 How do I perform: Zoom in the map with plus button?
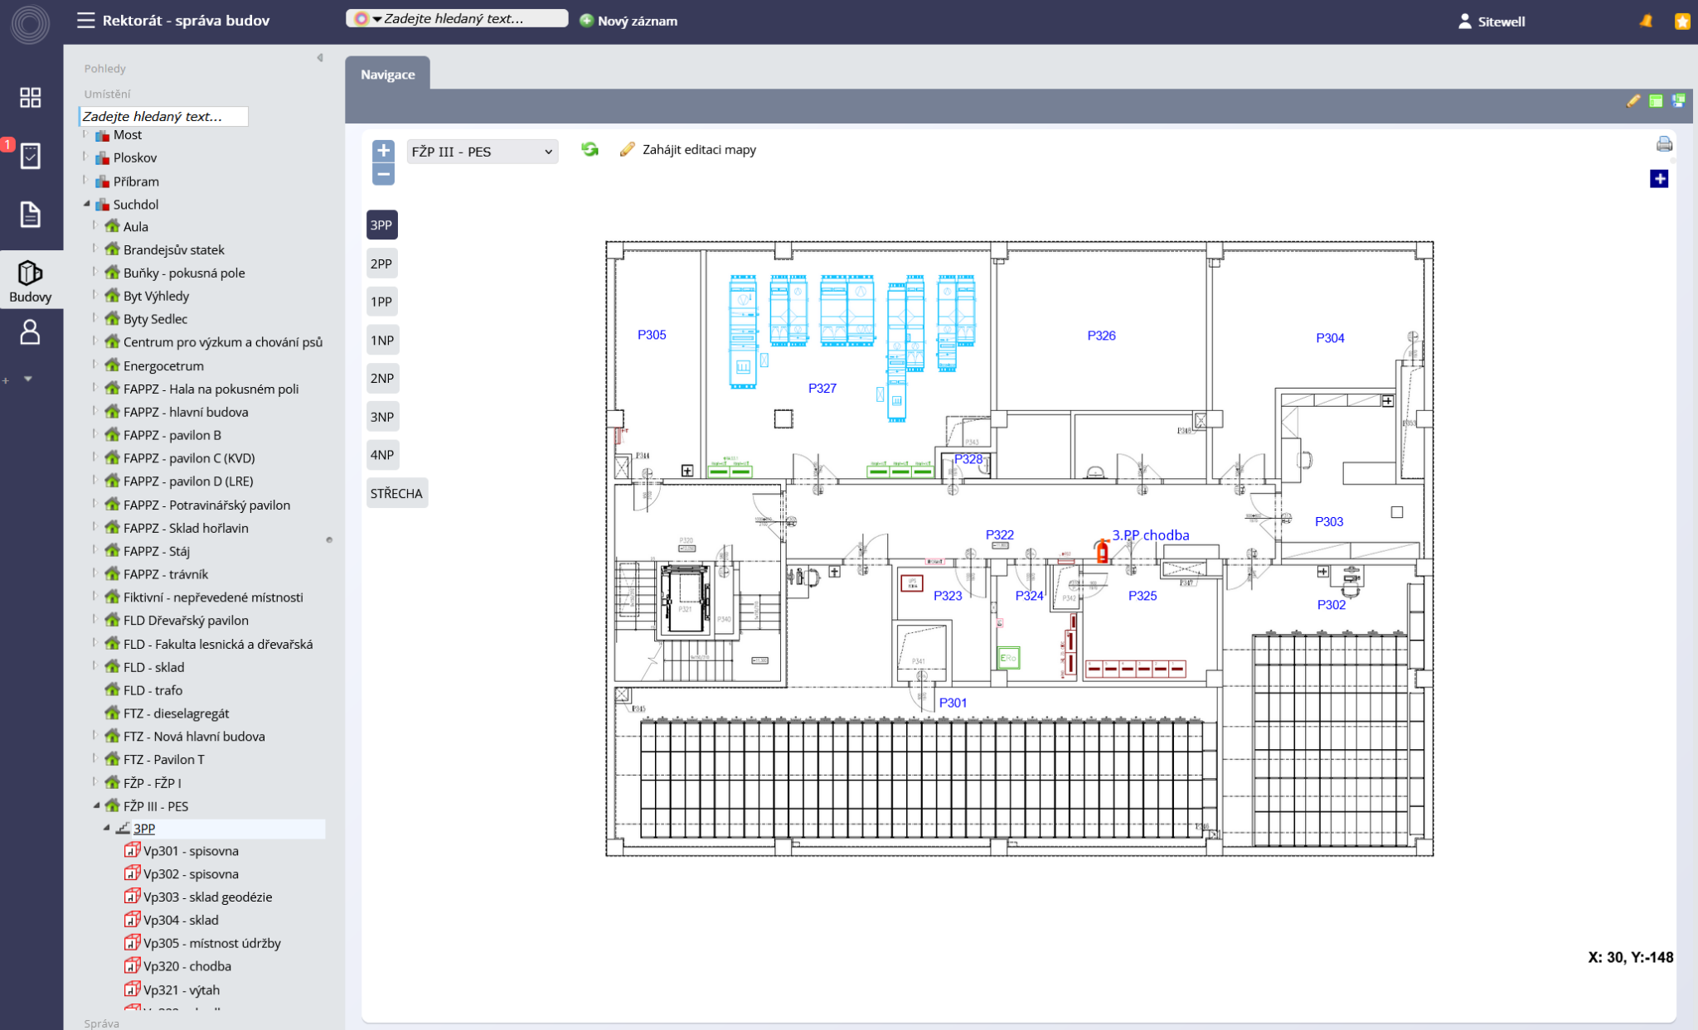pyautogui.click(x=383, y=151)
